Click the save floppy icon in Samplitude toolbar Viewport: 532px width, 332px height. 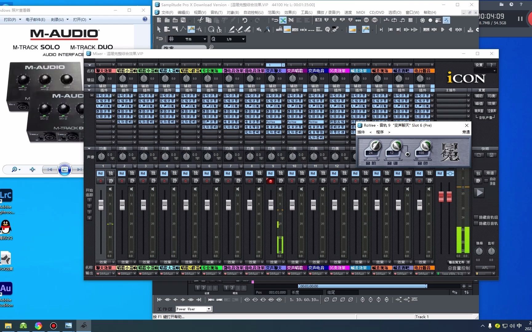[183, 20]
